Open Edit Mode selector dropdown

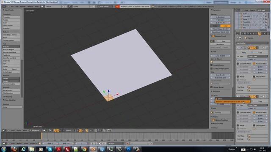(x=35, y=130)
